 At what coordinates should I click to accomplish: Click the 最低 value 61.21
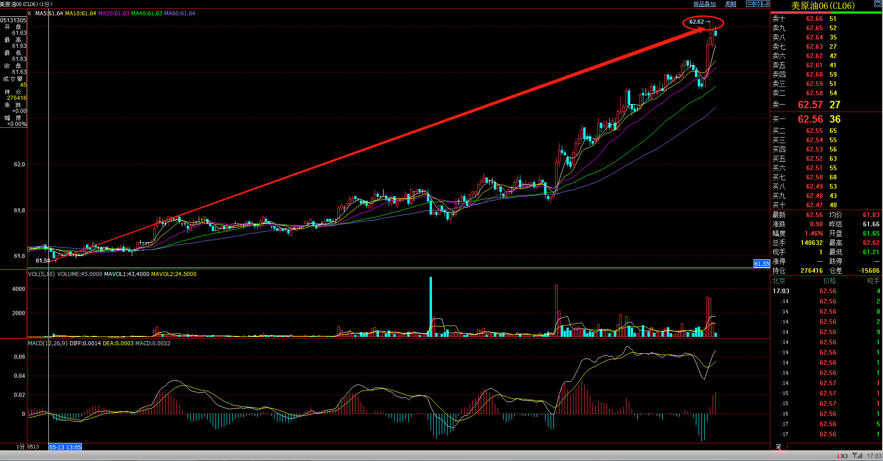click(x=871, y=252)
